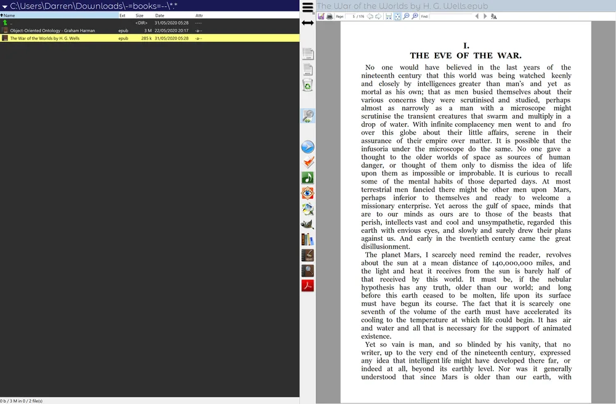This screenshot has height=404, width=616.
Task: Open the hamburger menu in the vertical button bar
Action: (307, 7)
